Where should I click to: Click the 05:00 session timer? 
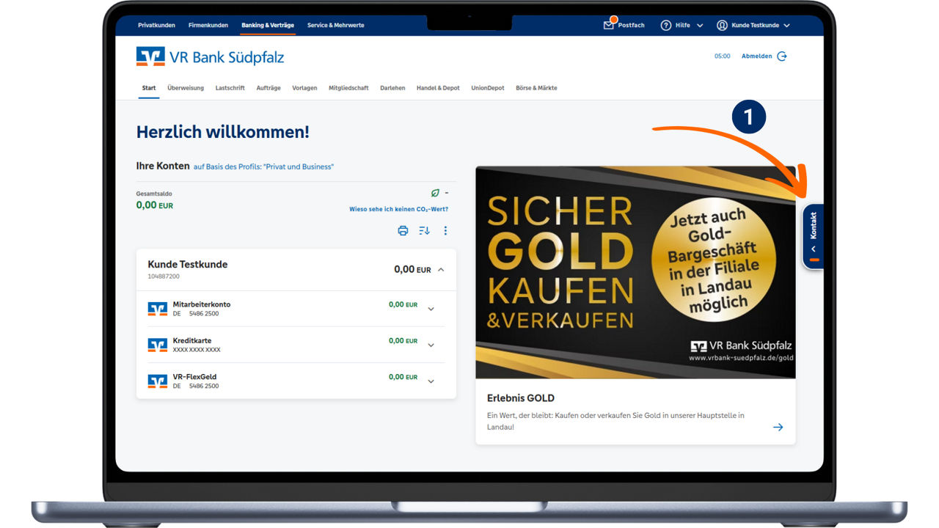[723, 56]
